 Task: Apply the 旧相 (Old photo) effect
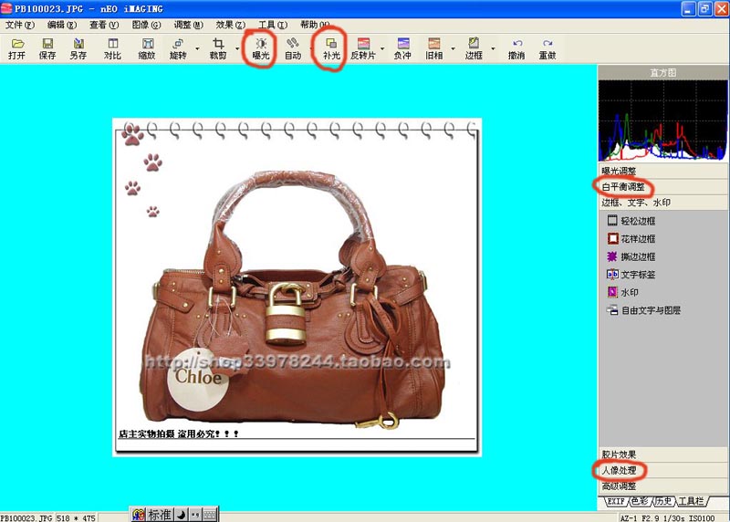(434, 49)
